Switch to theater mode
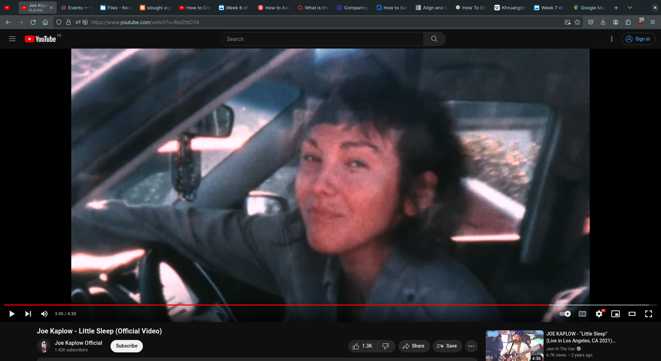The image size is (661, 361). coord(632,314)
